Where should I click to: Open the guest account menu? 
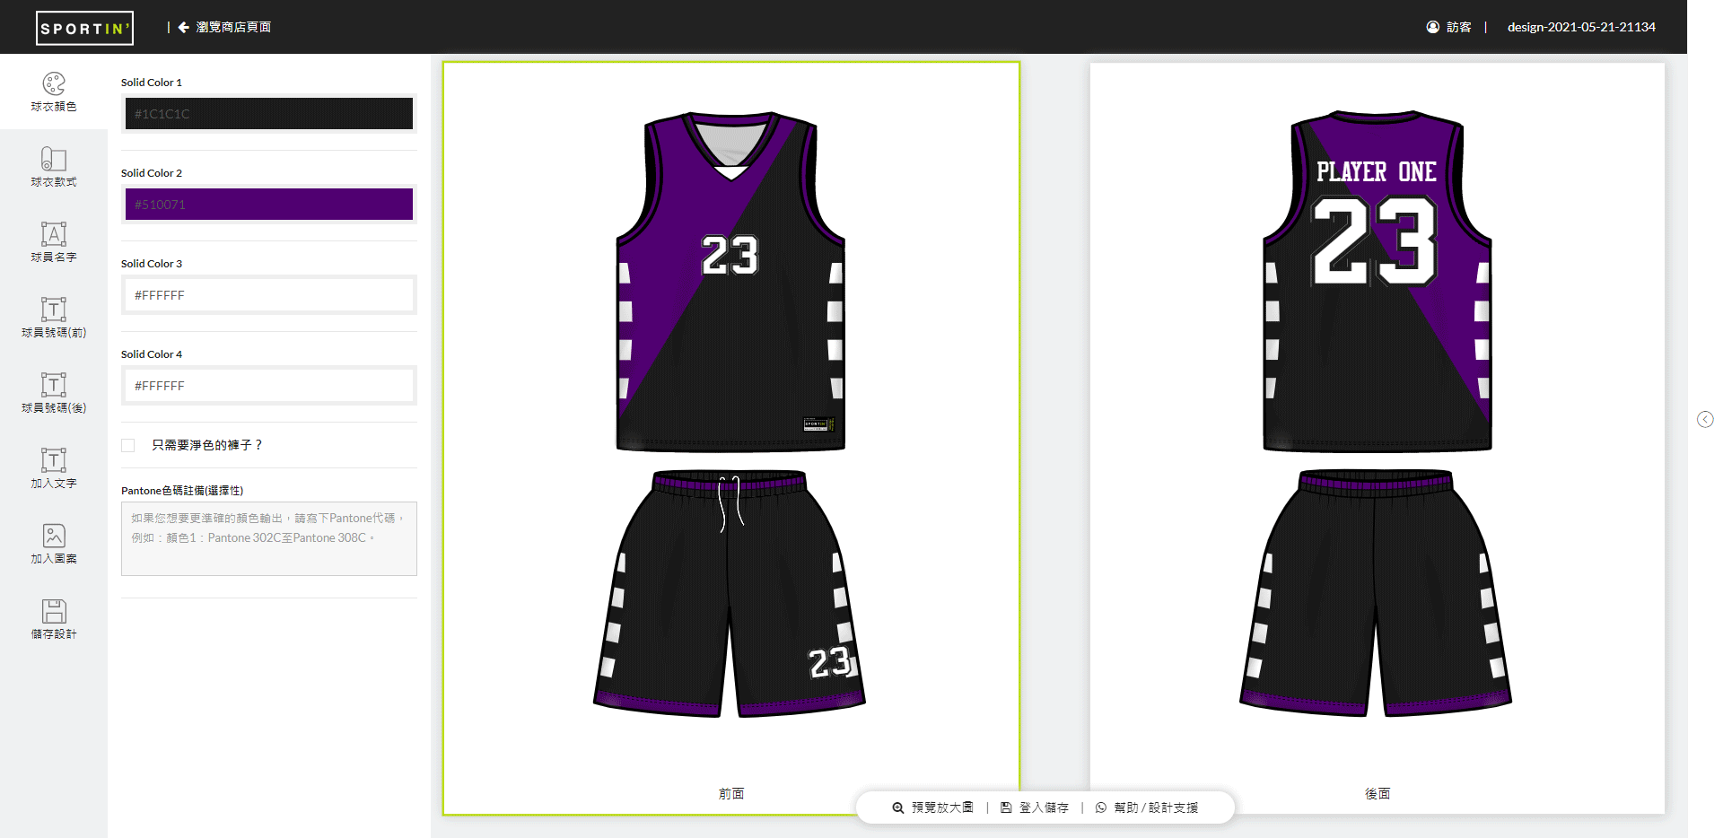1448,27
